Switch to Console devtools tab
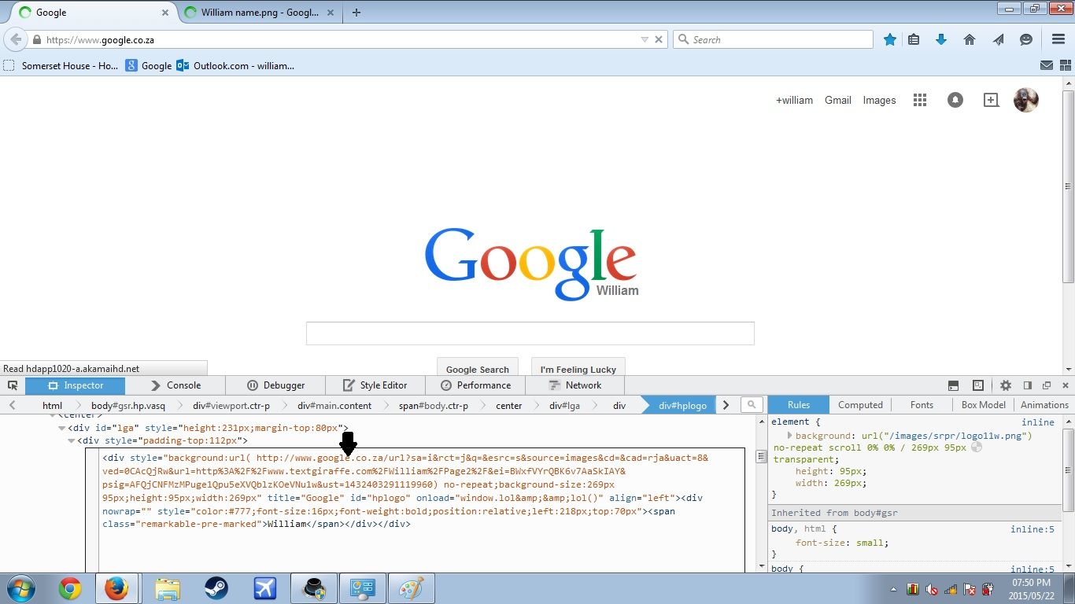The width and height of the screenshot is (1075, 604). (175, 385)
